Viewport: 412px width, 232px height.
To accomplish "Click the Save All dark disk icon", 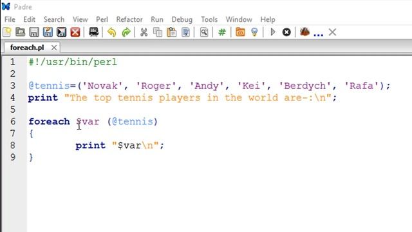I will click(x=62, y=32).
